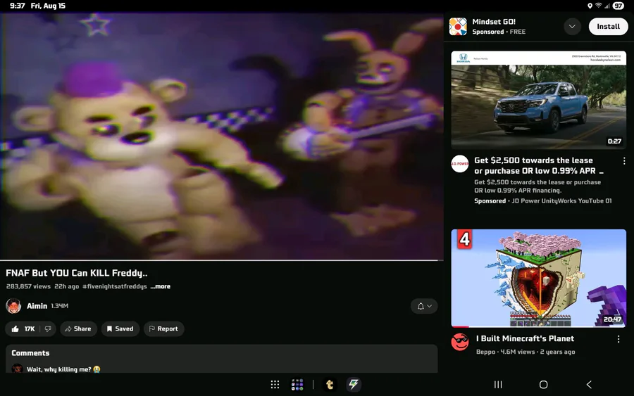
Task: Open I Built Minecraft's Planet title
Action: [x=525, y=339]
